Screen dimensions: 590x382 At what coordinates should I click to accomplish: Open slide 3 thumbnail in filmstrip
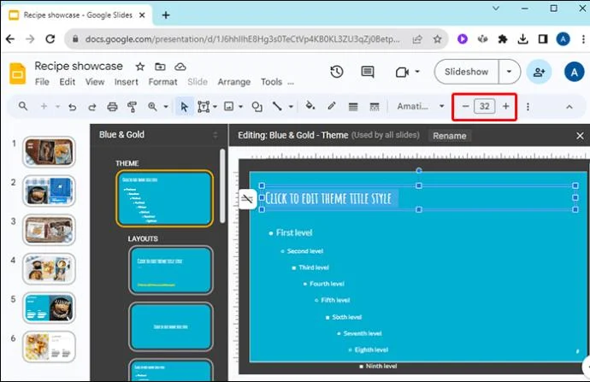[49, 230]
